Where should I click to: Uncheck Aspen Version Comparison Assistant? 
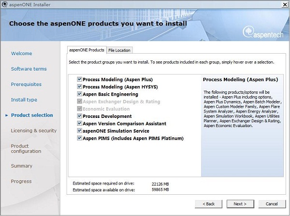[79, 124]
